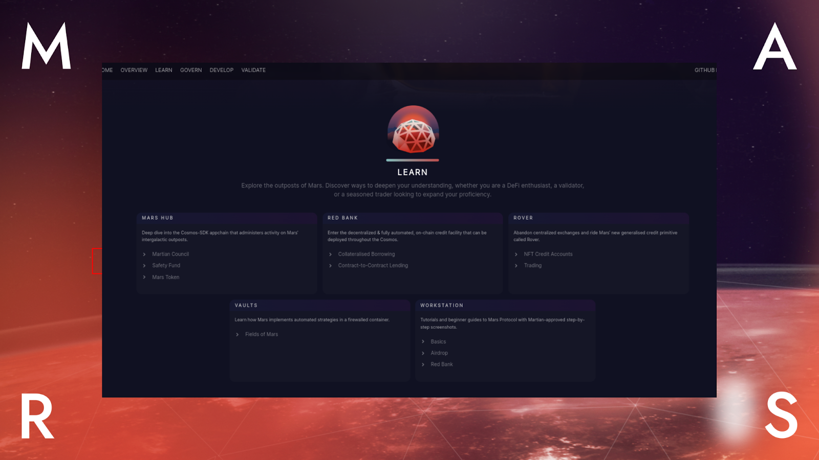Open the Fields of Mars link
819x460 pixels.
coord(262,334)
